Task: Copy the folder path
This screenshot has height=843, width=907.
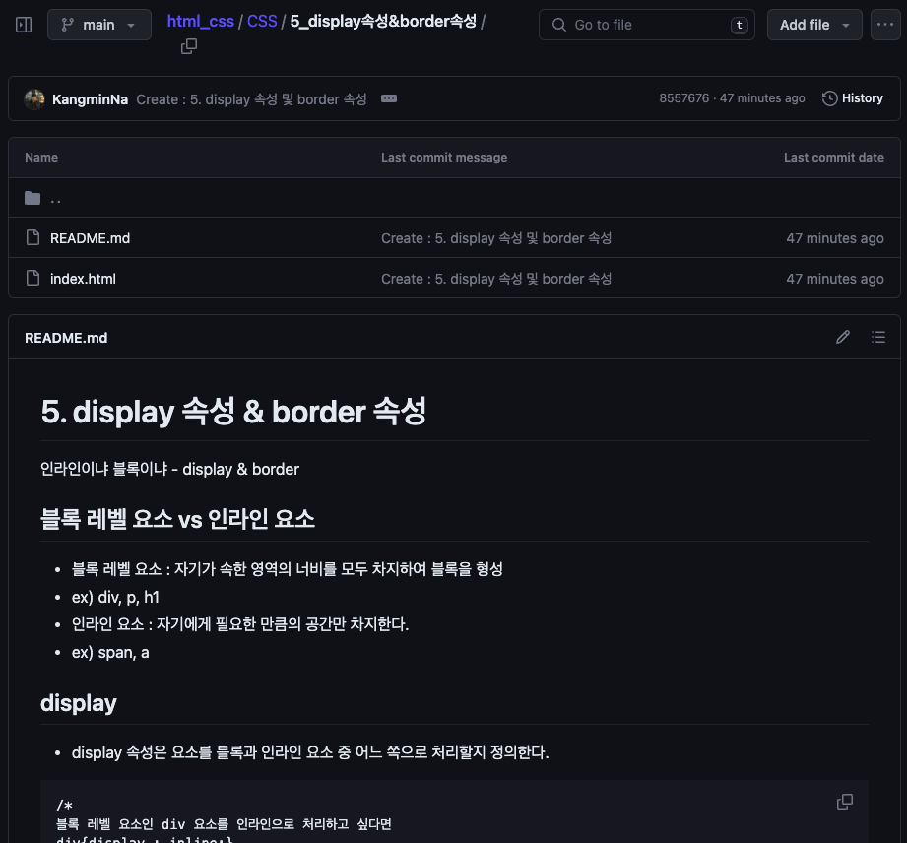Action: pyautogui.click(x=188, y=46)
